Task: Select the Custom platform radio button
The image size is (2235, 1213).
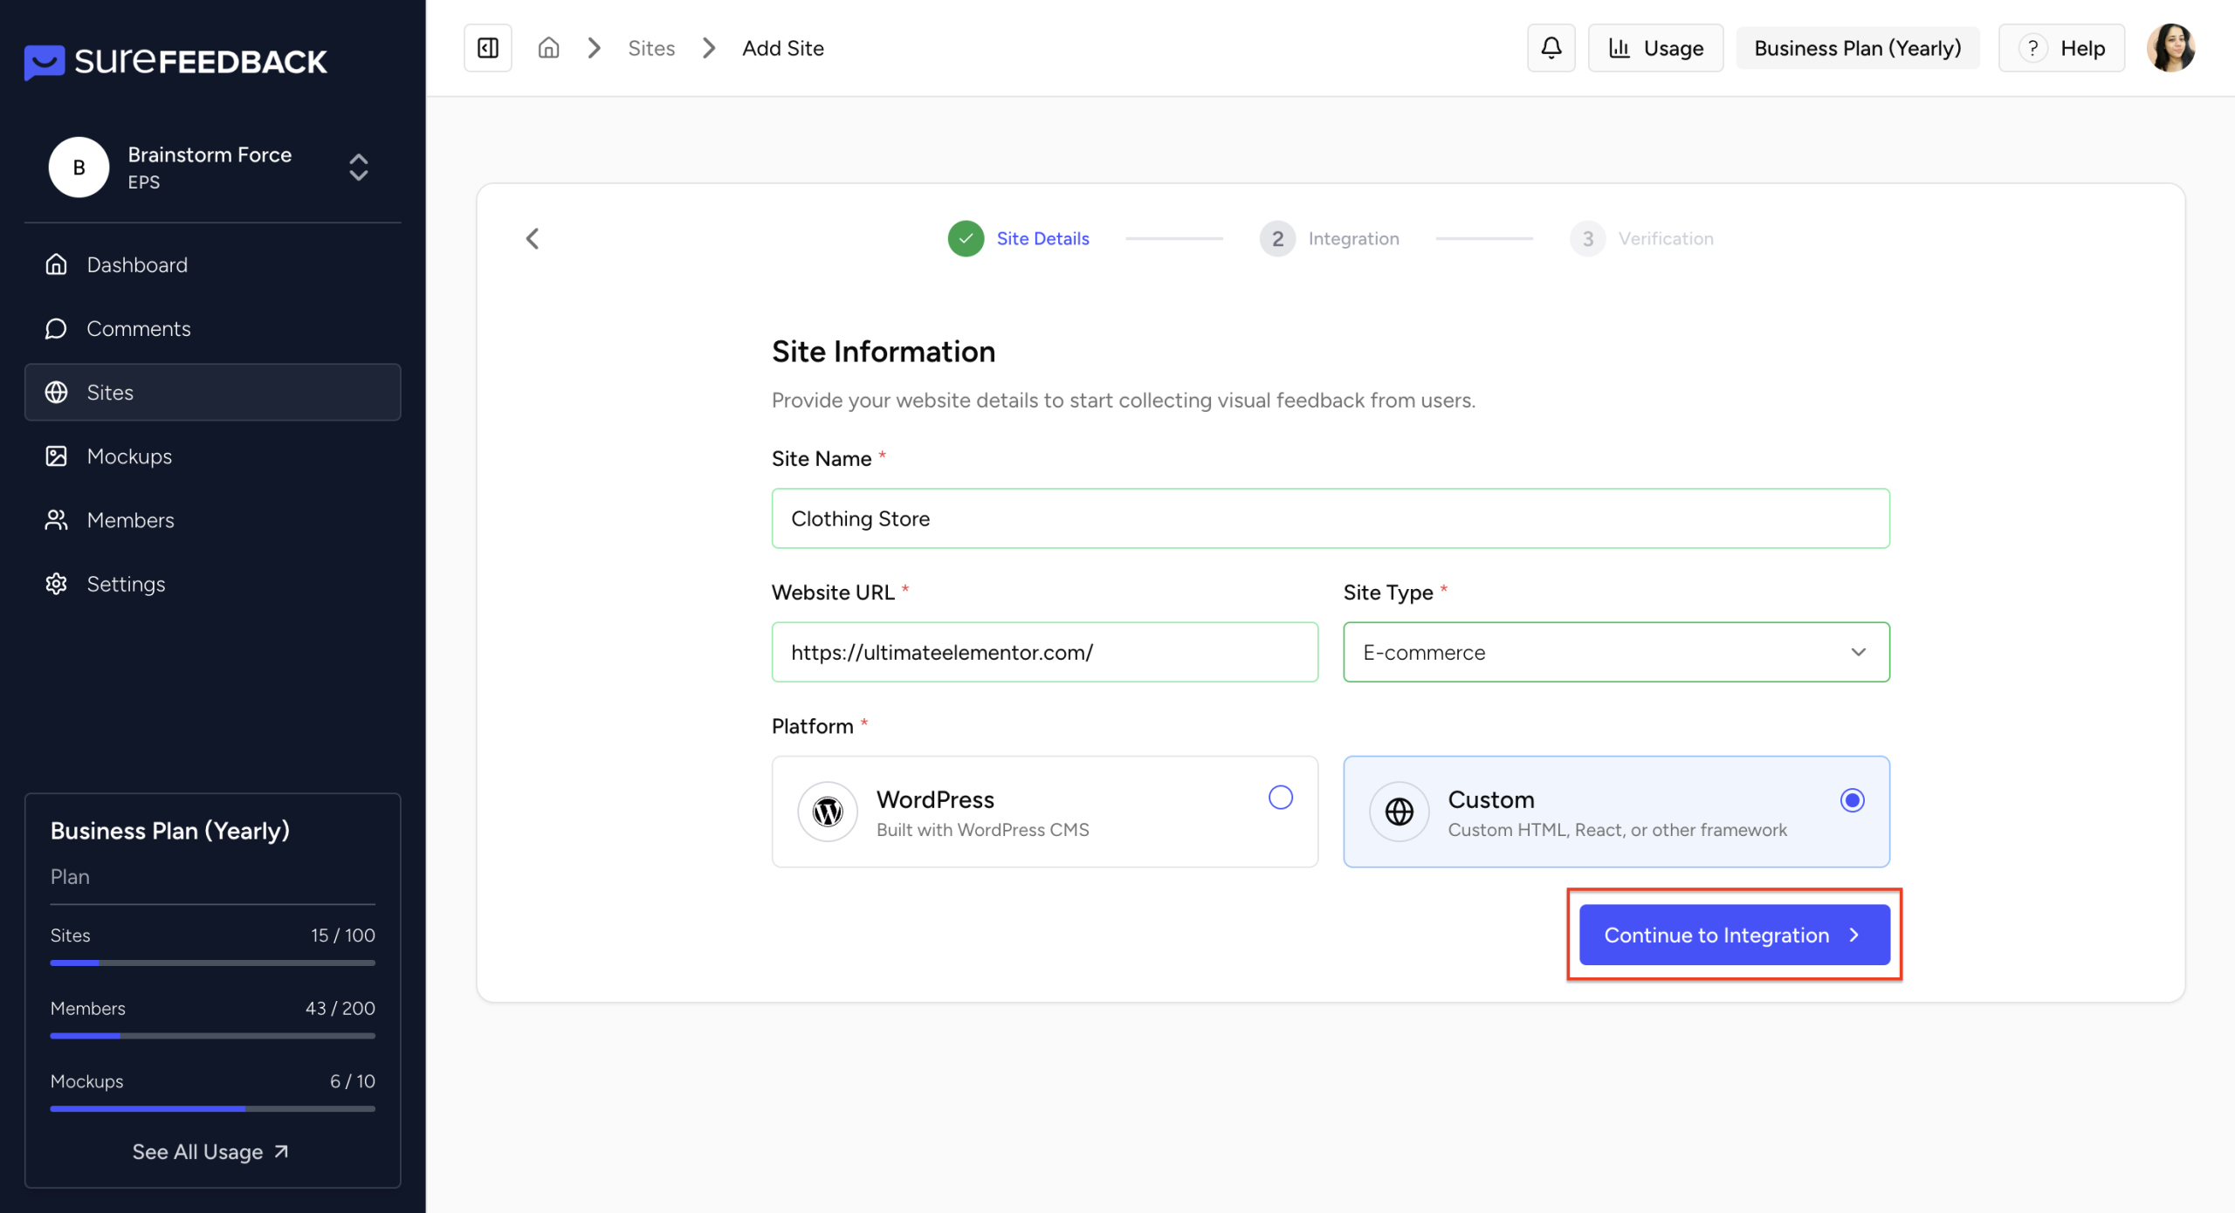Action: point(1852,799)
